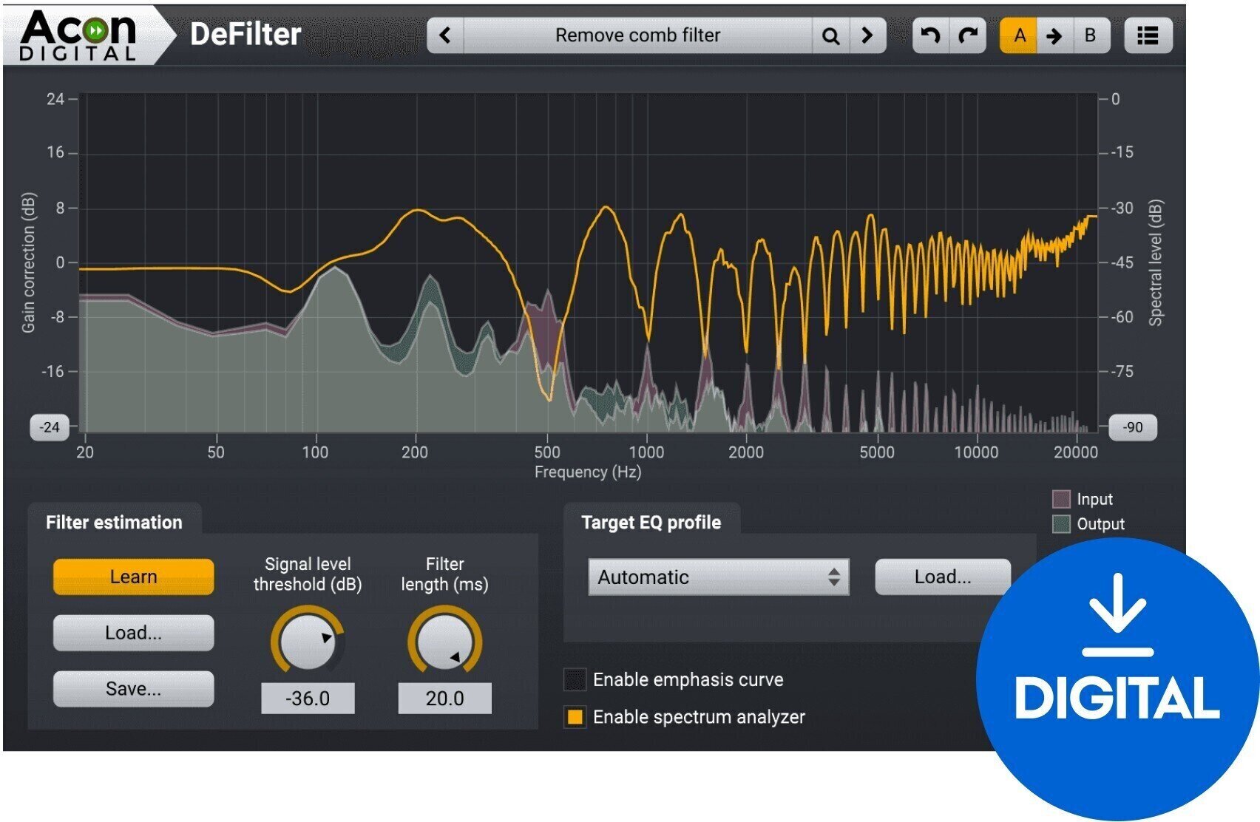Screen dimensions: 1260x822
Task: Open the Automatic Target EQ profile dropdown
Action: click(x=717, y=577)
